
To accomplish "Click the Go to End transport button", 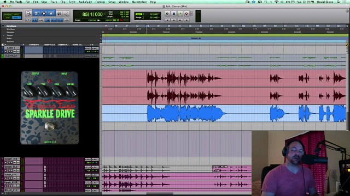I will pyautogui.click(x=186, y=20).
